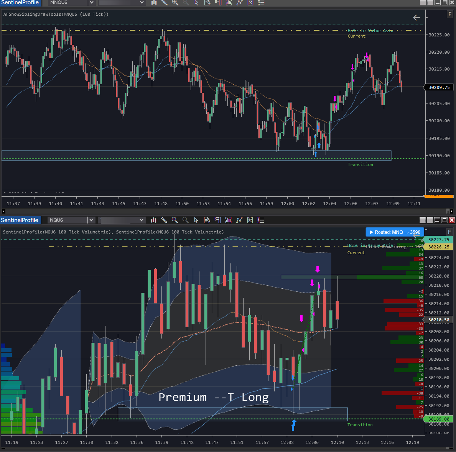Click SentinelProfile tab of MNQU6 window
The width and height of the screenshot is (456, 452).
[x=20, y=3]
